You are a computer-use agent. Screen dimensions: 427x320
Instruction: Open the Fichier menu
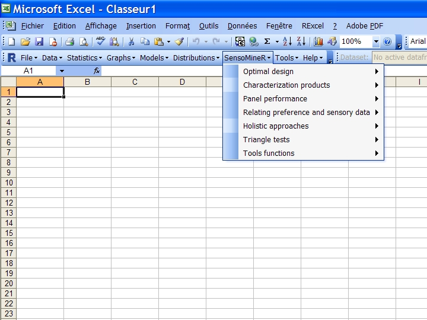33,26
